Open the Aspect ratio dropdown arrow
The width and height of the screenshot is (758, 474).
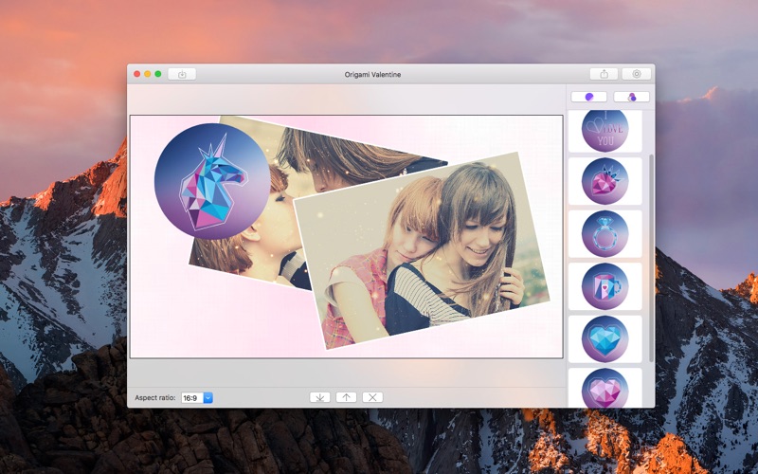pos(208,397)
